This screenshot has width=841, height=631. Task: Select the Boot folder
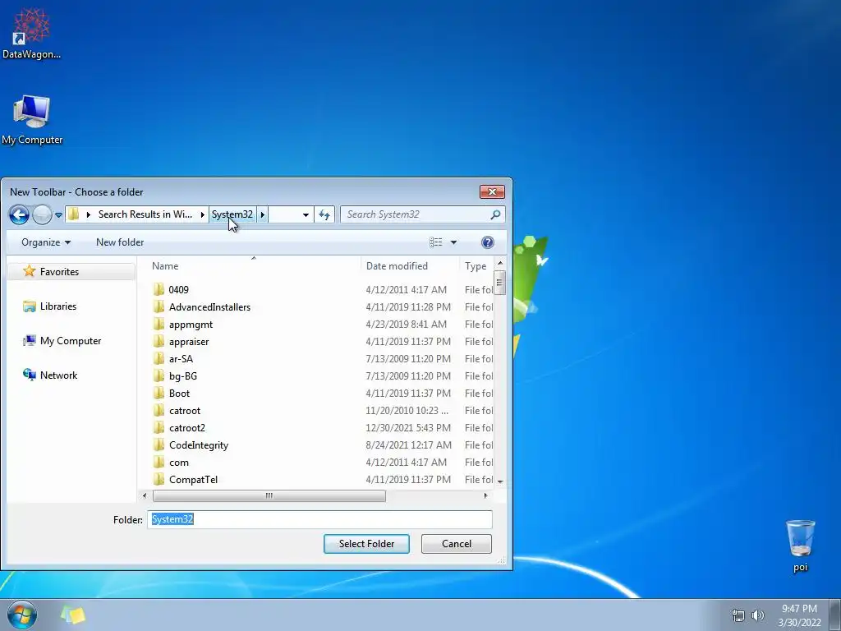(179, 394)
